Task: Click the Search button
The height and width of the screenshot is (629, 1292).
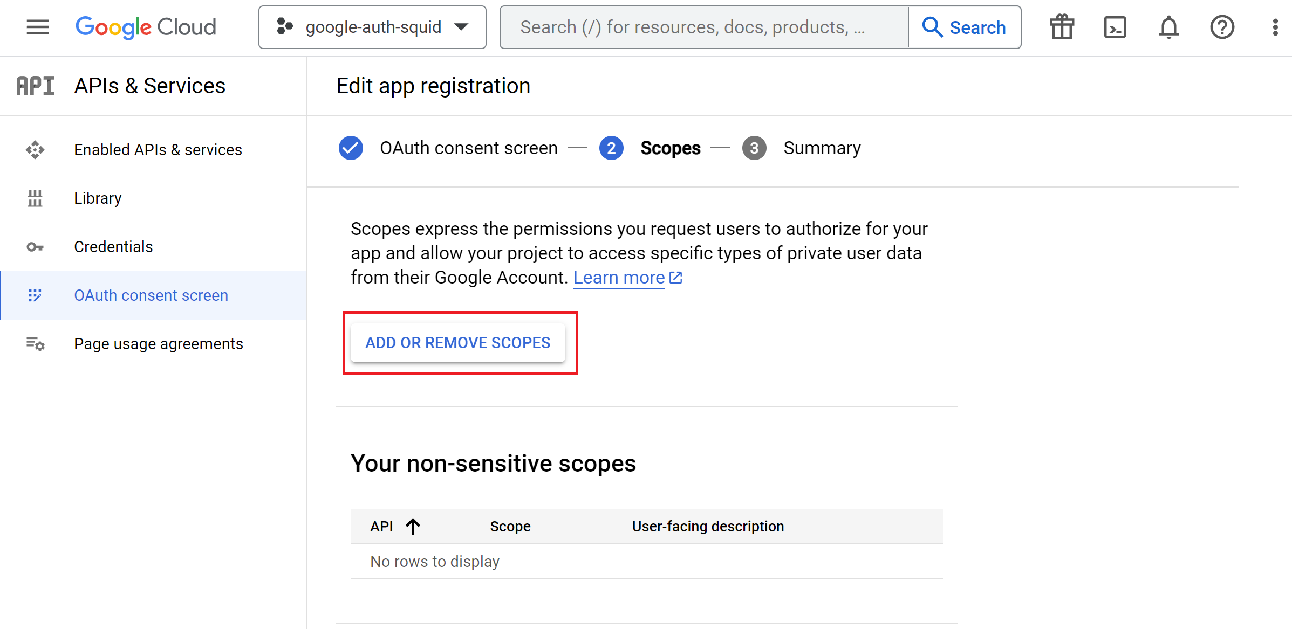Action: [x=965, y=27]
